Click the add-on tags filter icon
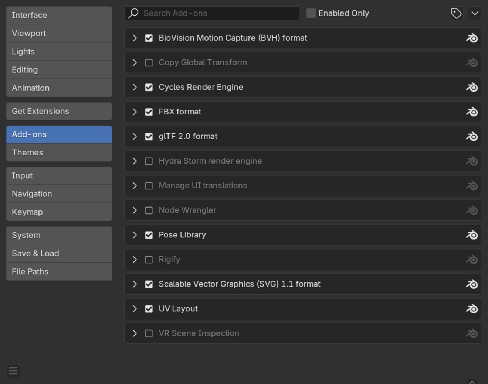 (457, 14)
